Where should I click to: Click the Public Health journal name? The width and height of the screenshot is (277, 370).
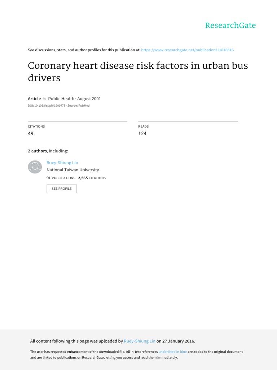coord(61,99)
